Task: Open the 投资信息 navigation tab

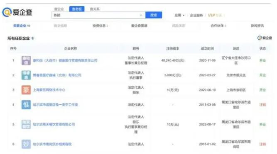Action: click(x=100, y=26)
